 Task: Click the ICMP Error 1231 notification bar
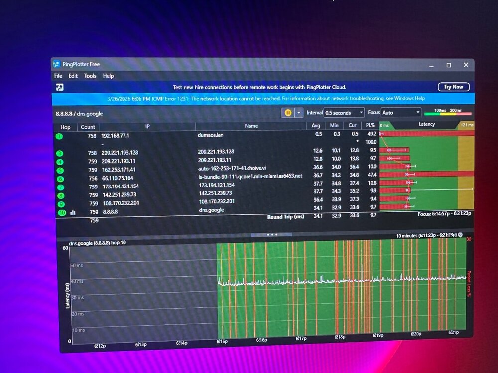click(261, 99)
